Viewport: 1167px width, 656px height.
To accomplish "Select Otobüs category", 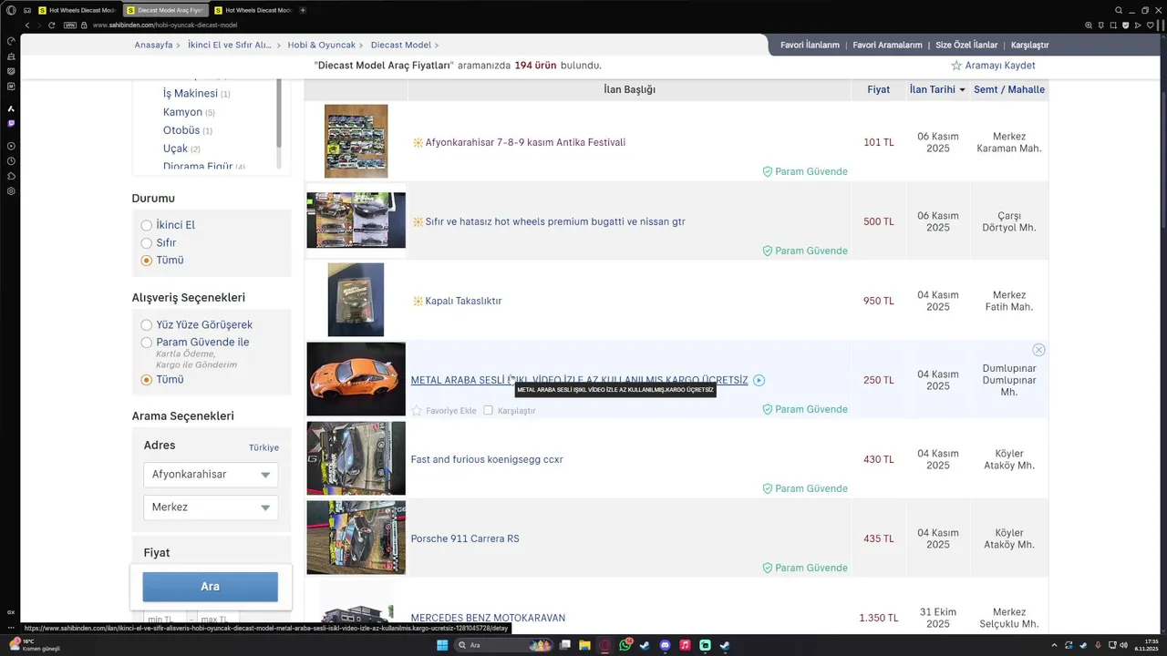I will pos(181,130).
